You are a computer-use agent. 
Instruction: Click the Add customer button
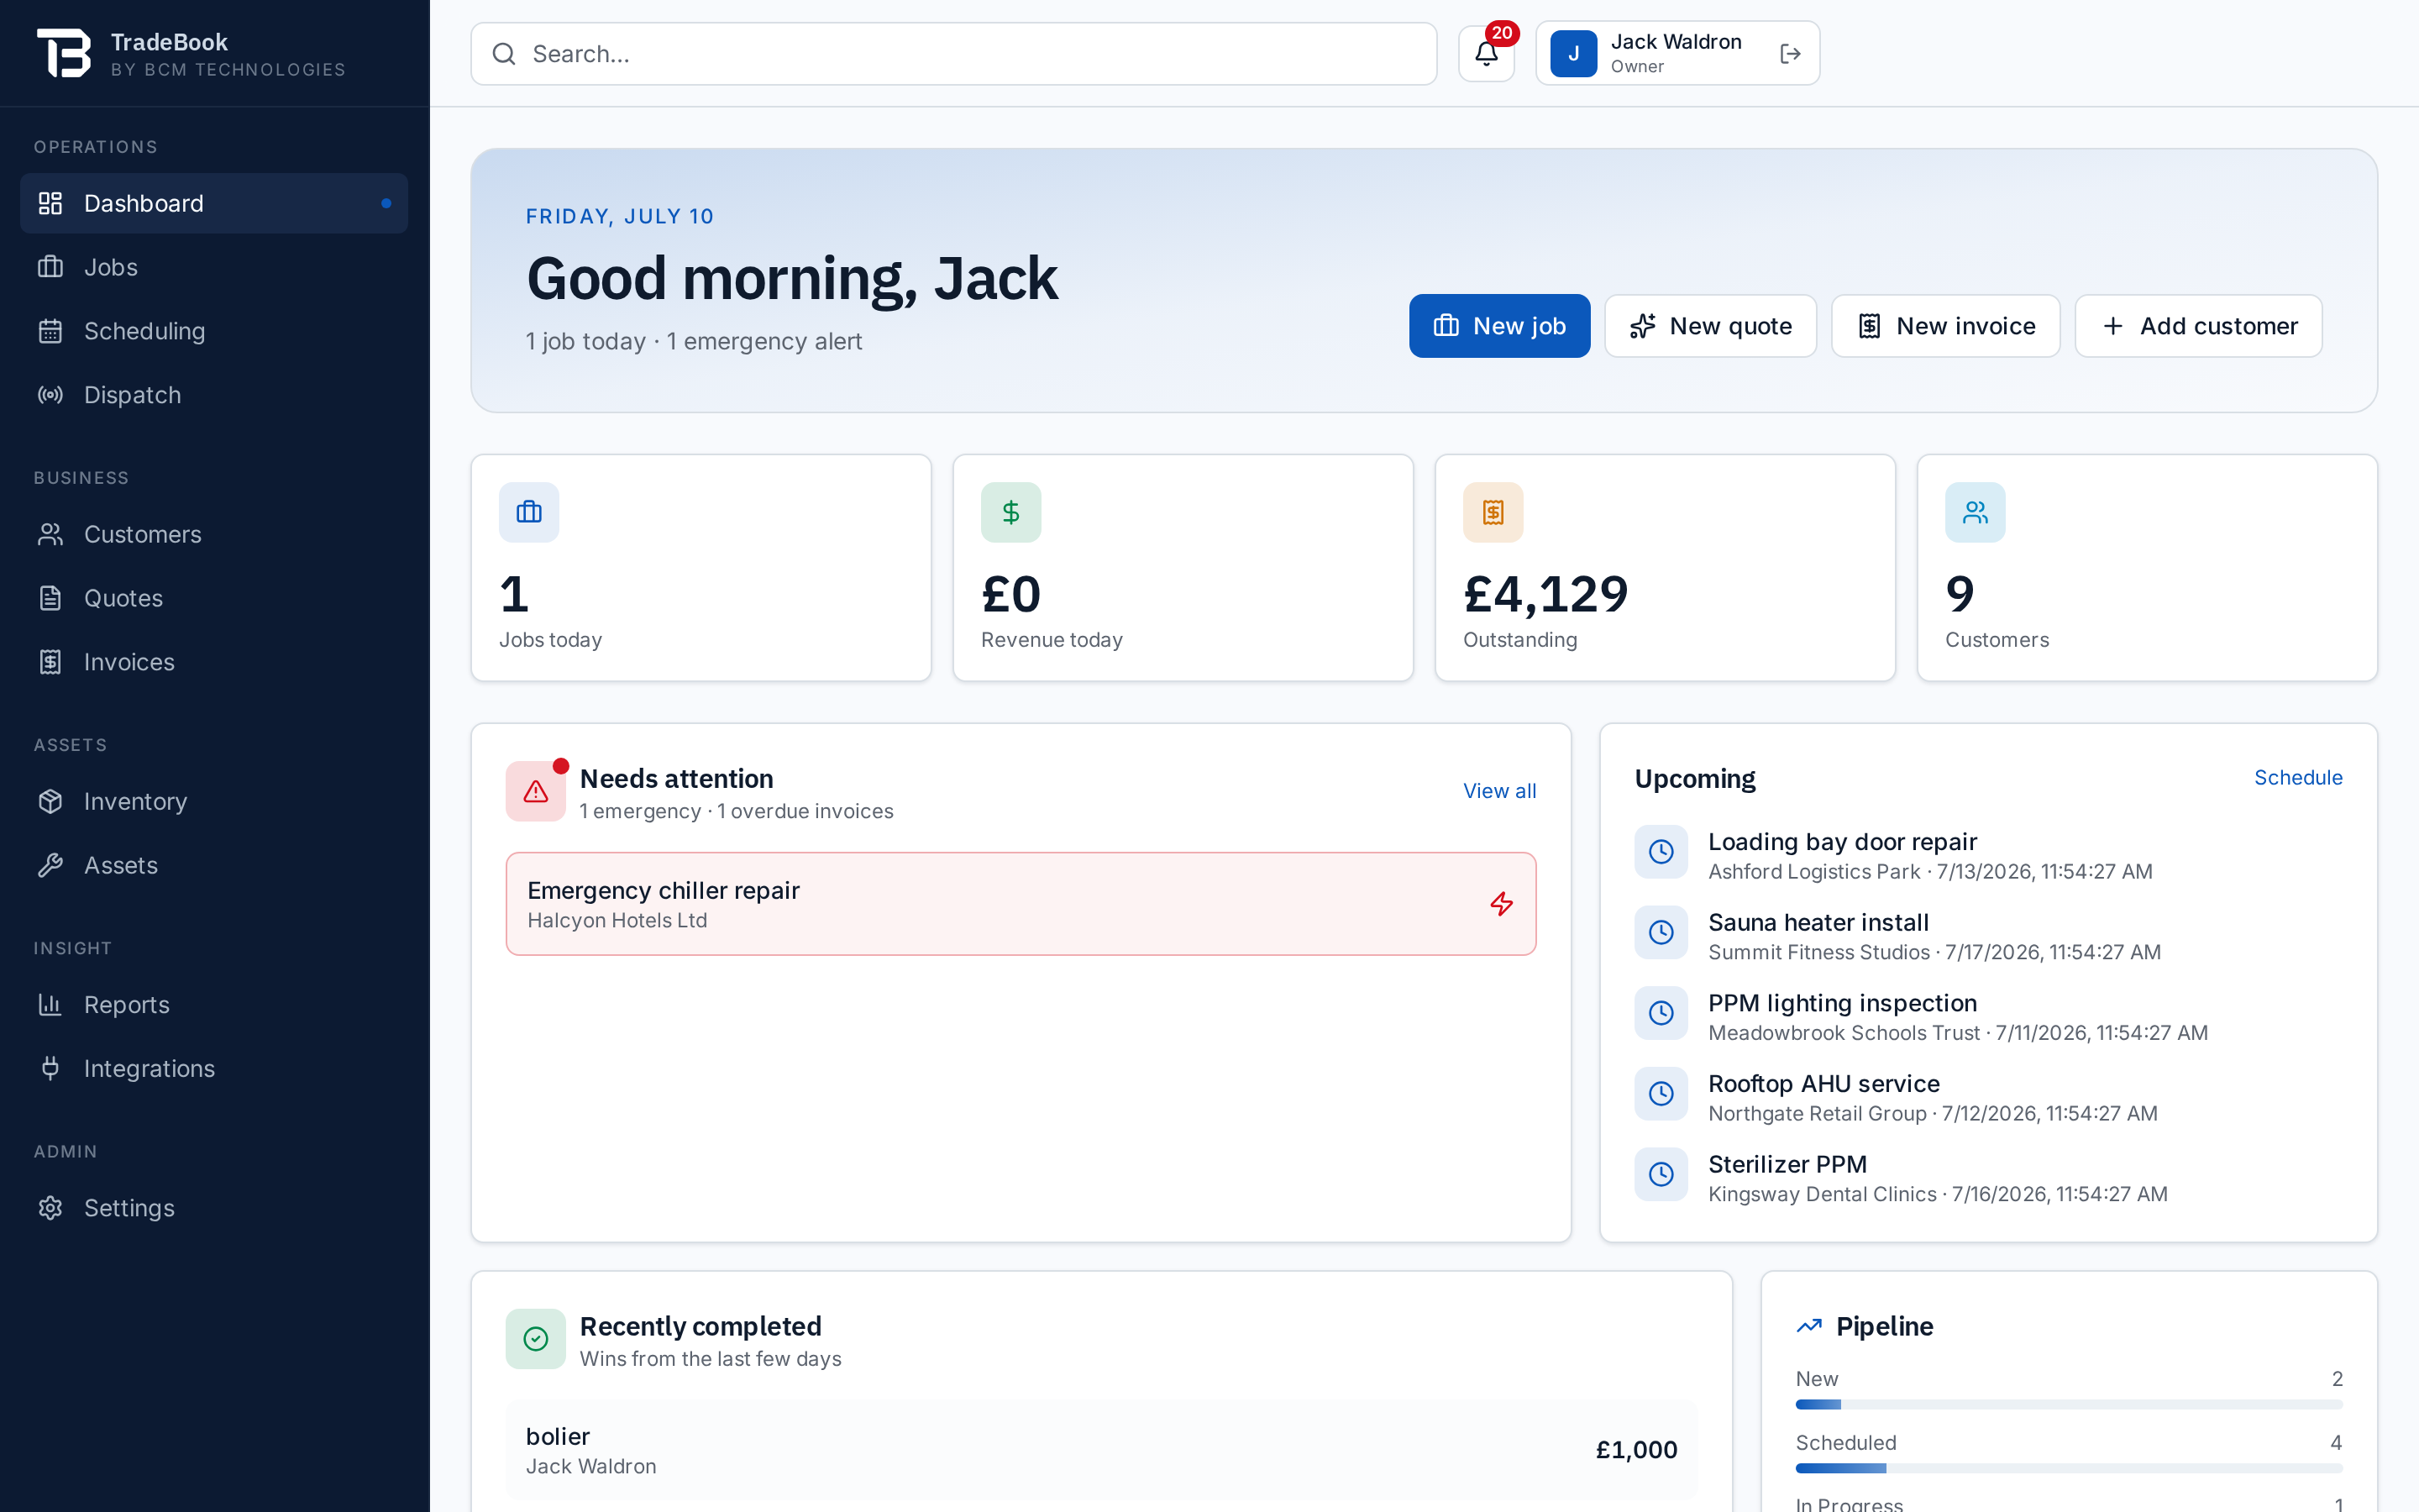click(x=2198, y=326)
